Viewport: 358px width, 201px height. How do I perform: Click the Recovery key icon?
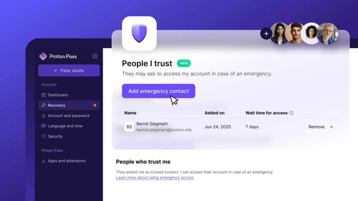pos(43,105)
